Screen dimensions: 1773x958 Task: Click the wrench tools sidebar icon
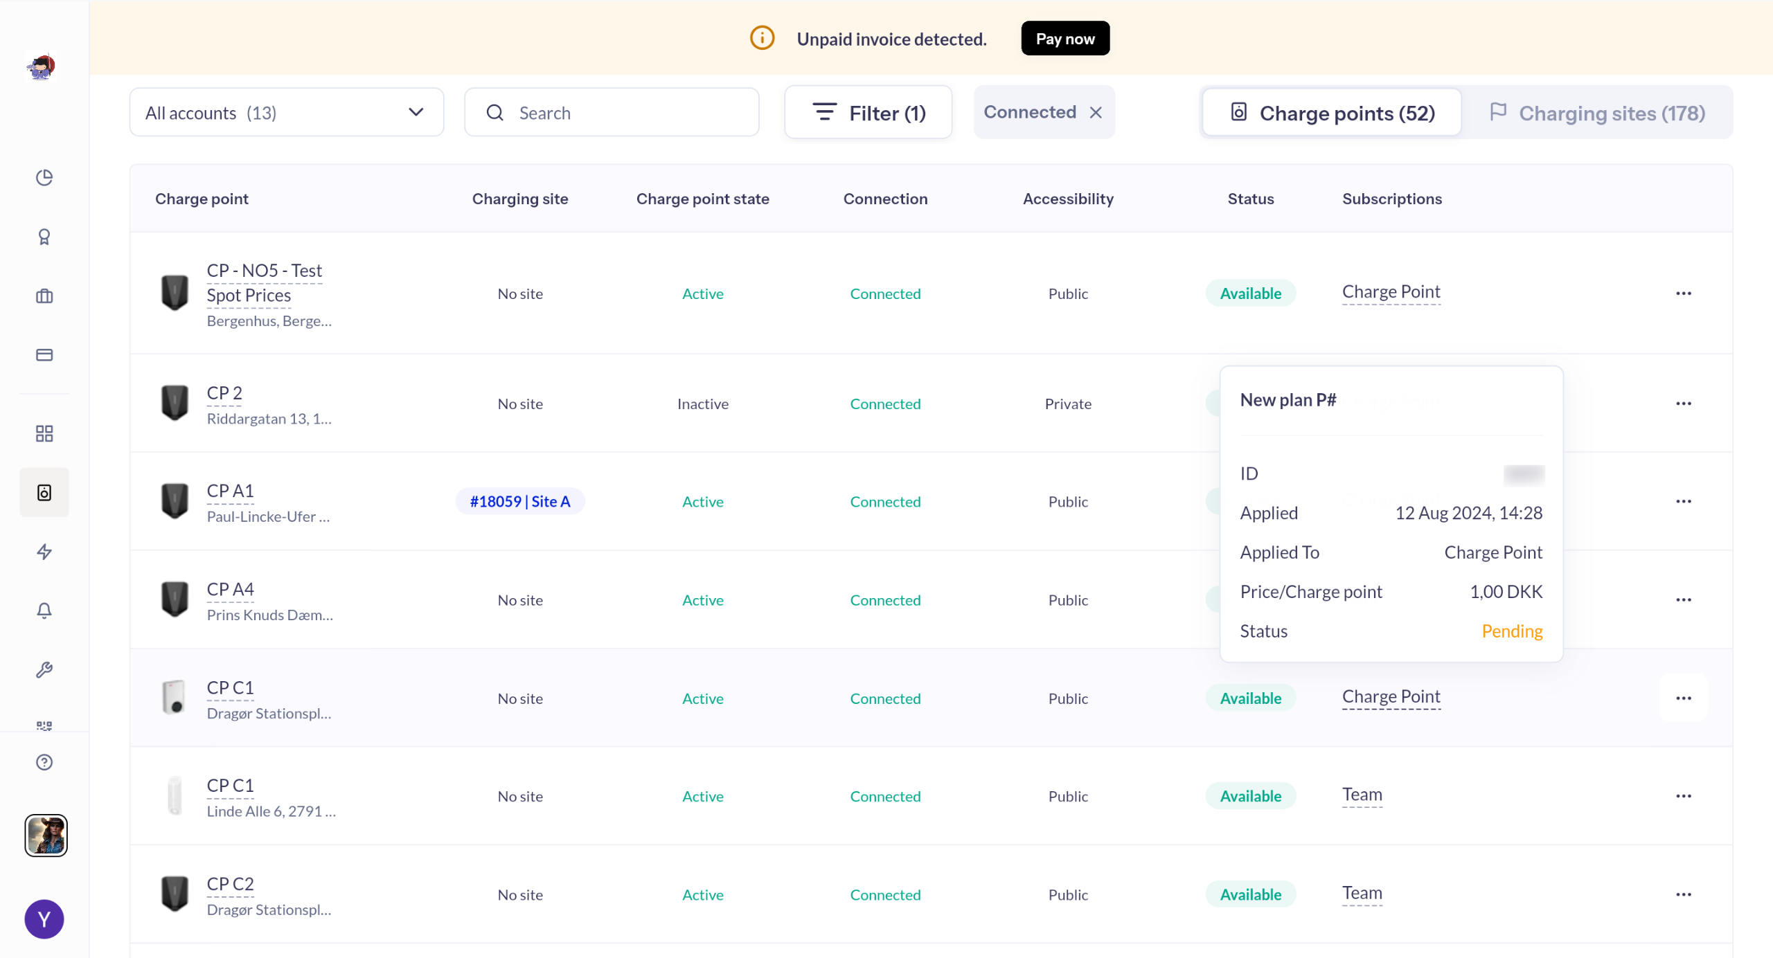point(44,669)
